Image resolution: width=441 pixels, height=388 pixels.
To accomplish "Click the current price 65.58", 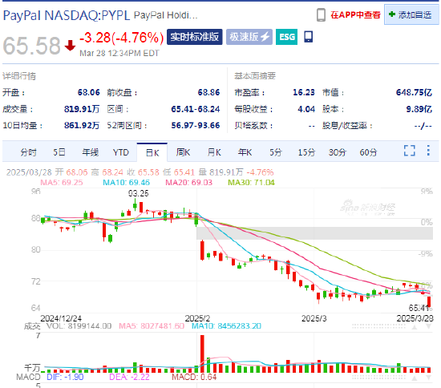I will pyautogui.click(x=31, y=46).
